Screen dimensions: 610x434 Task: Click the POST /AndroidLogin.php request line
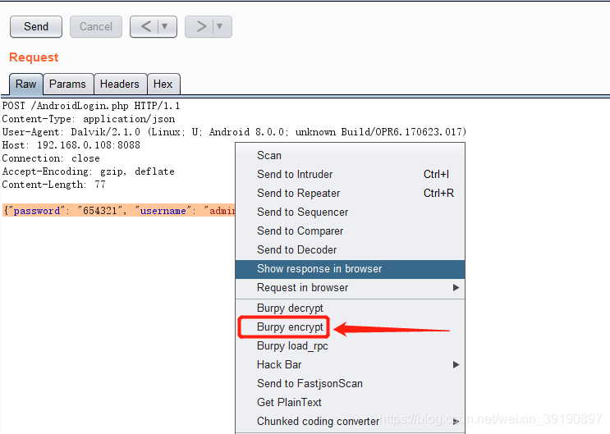click(x=91, y=106)
